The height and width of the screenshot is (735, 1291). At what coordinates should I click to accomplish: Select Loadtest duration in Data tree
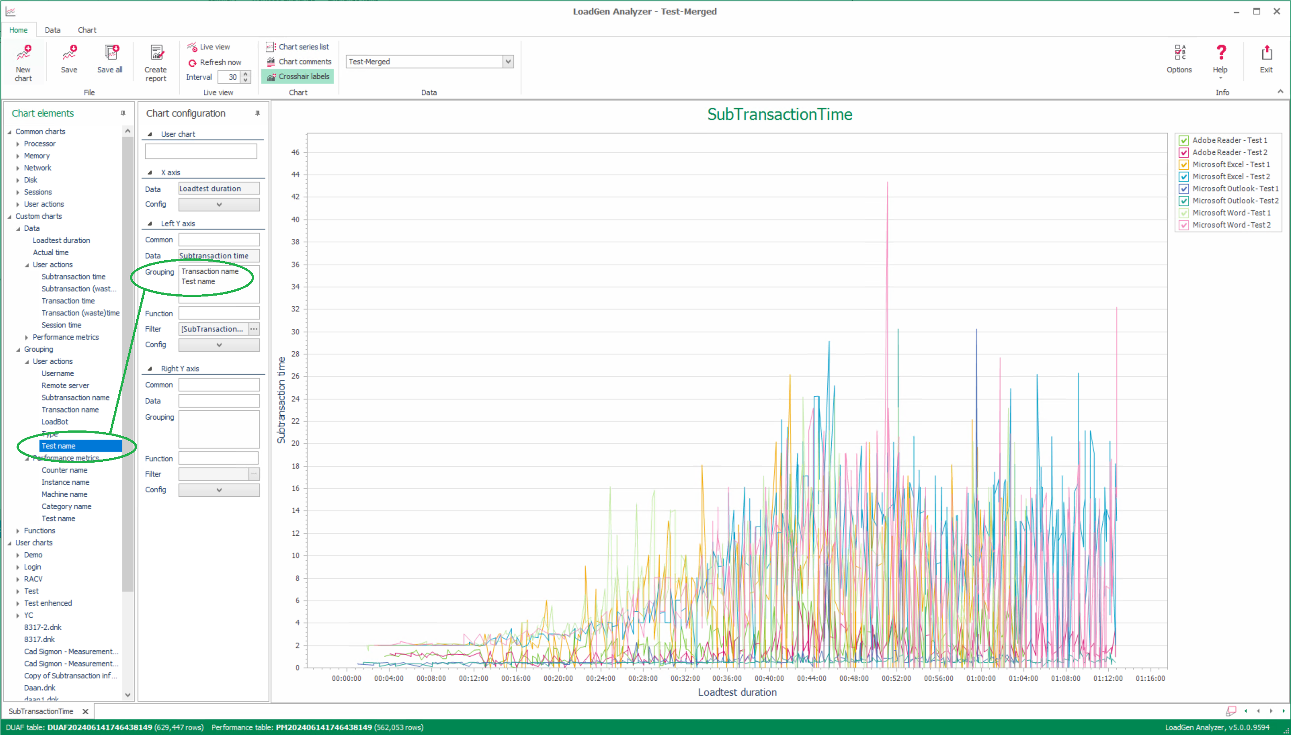[61, 240]
